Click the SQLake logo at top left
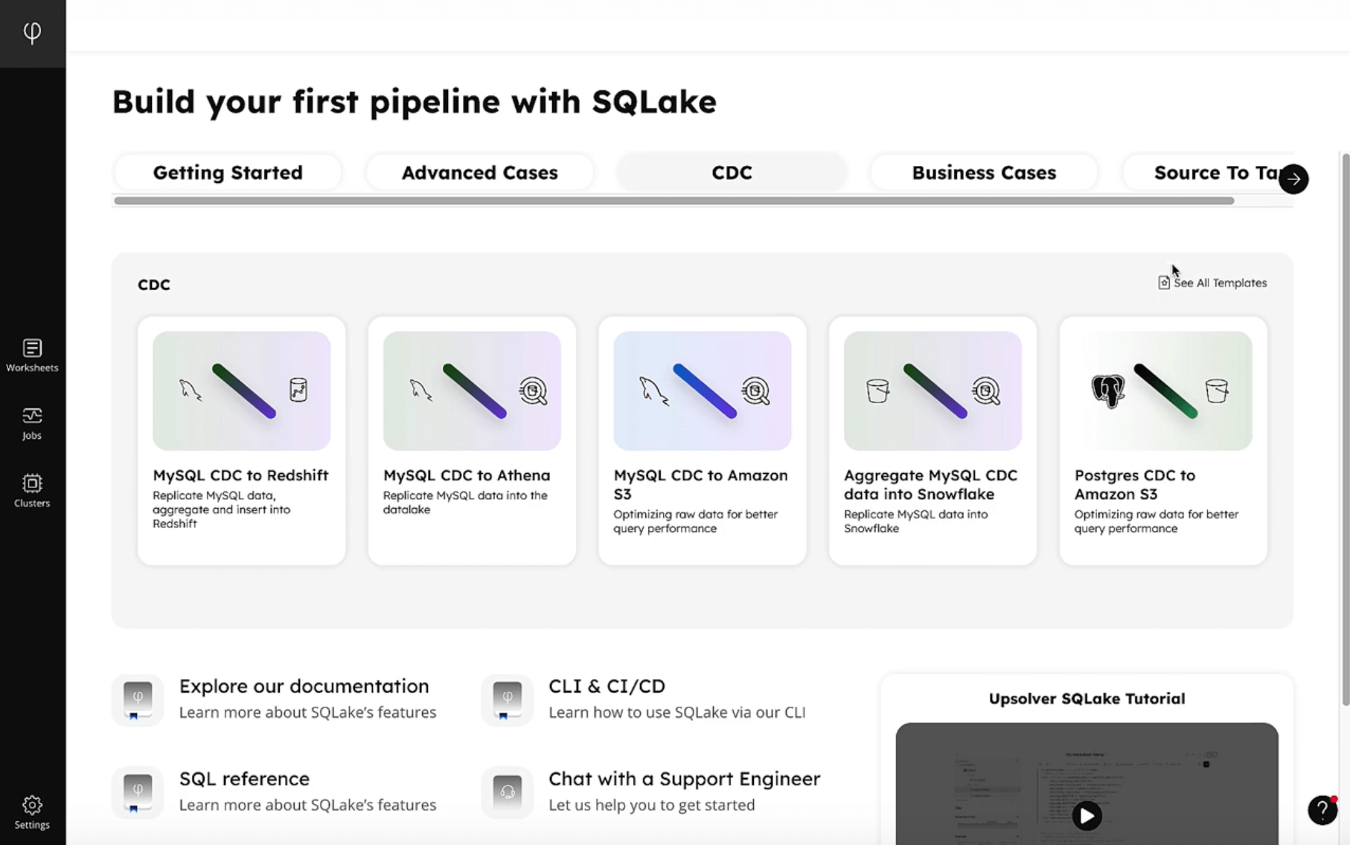 [32, 32]
